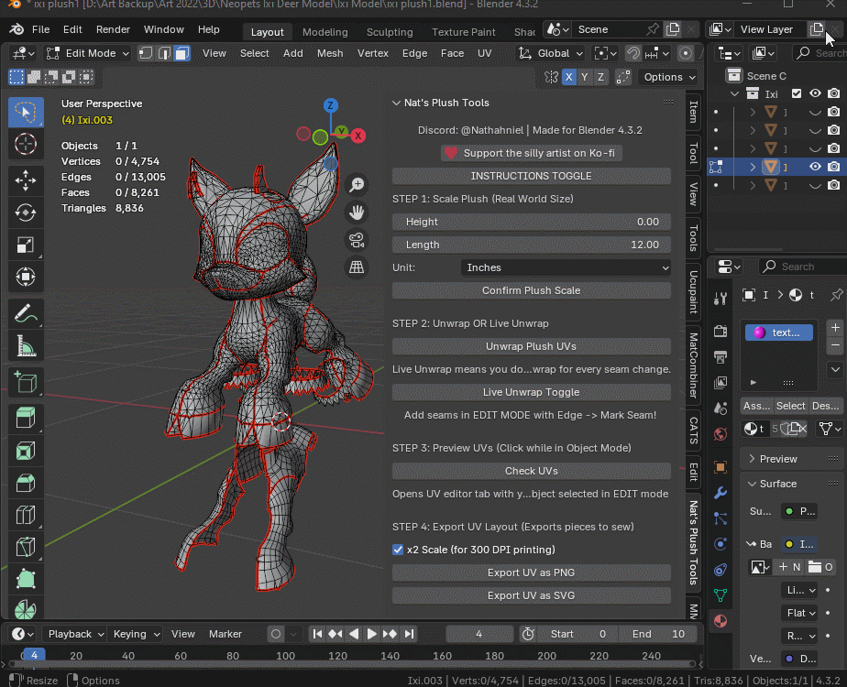Screen dimensions: 847x687
Task: Select the Add Cube tool
Action: point(26,382)
